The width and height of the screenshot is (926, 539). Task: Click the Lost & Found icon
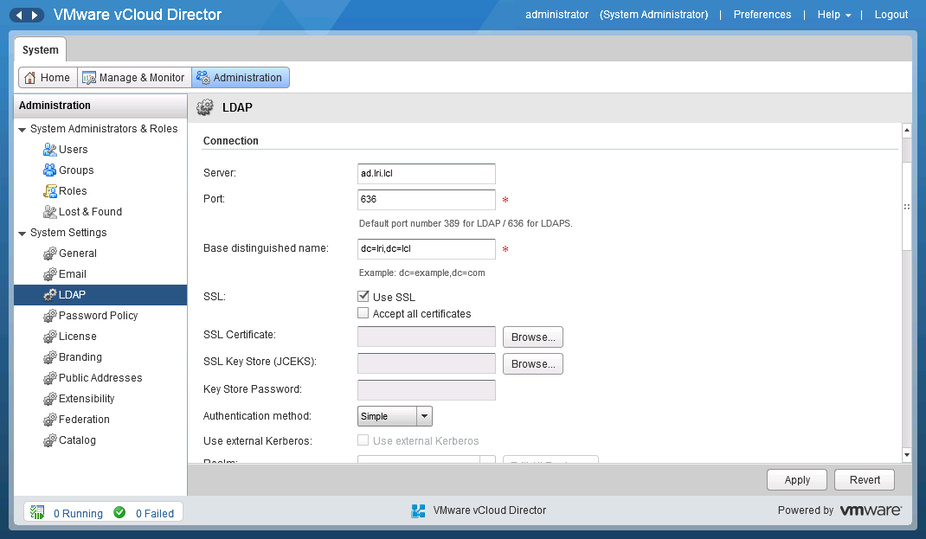coord(49,212)
